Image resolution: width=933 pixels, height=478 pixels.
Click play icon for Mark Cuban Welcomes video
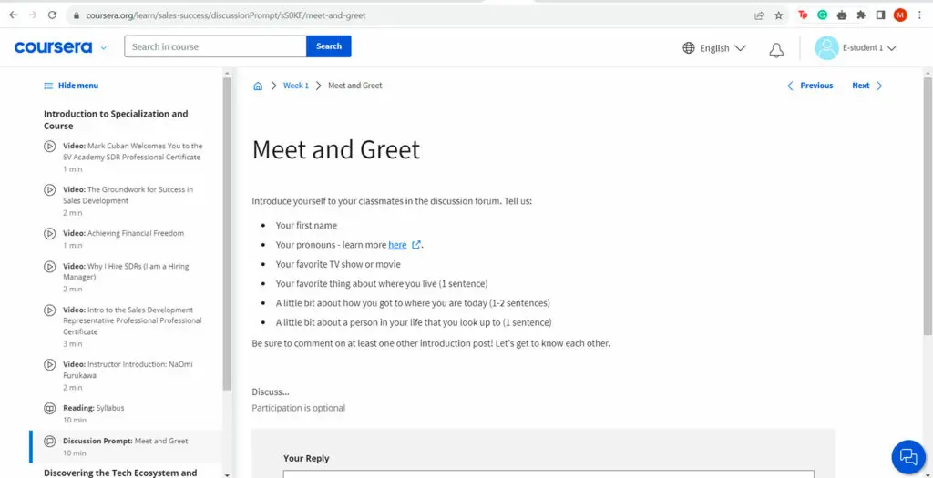point(50,147)
